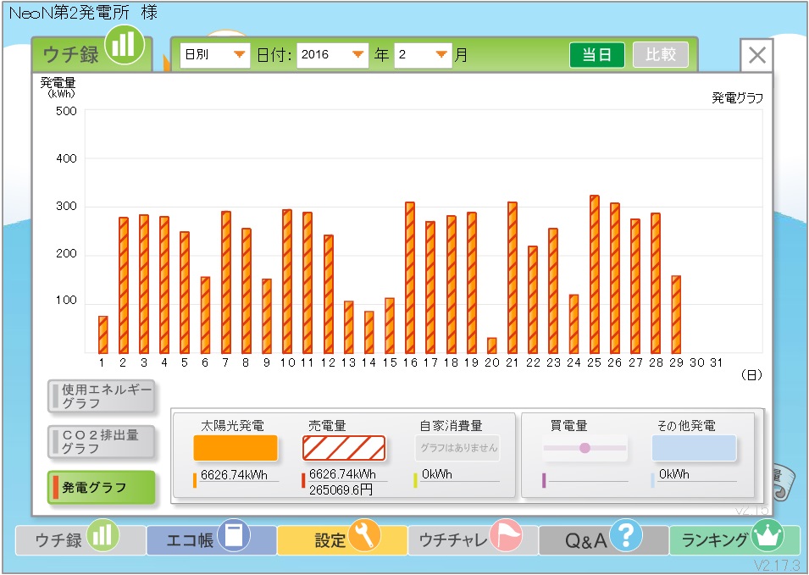Click the 0kWh value under 自家消費量
Viewport: 809px width, 575px height.
pos(436,474)
